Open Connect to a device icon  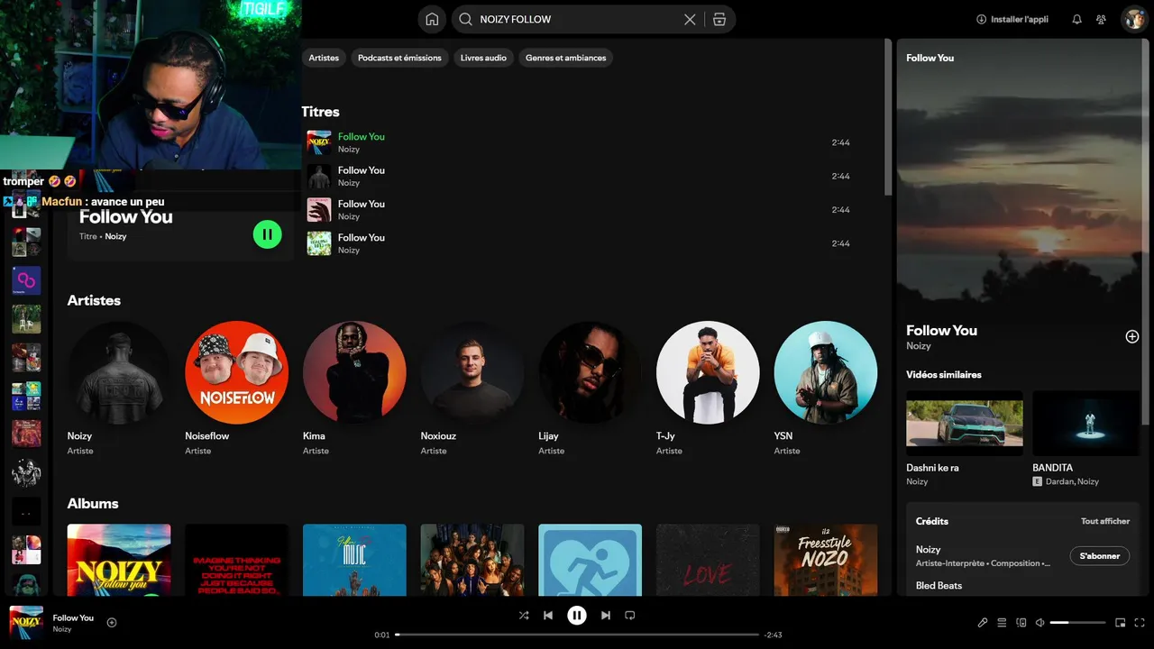click(x=1021, y=623)
